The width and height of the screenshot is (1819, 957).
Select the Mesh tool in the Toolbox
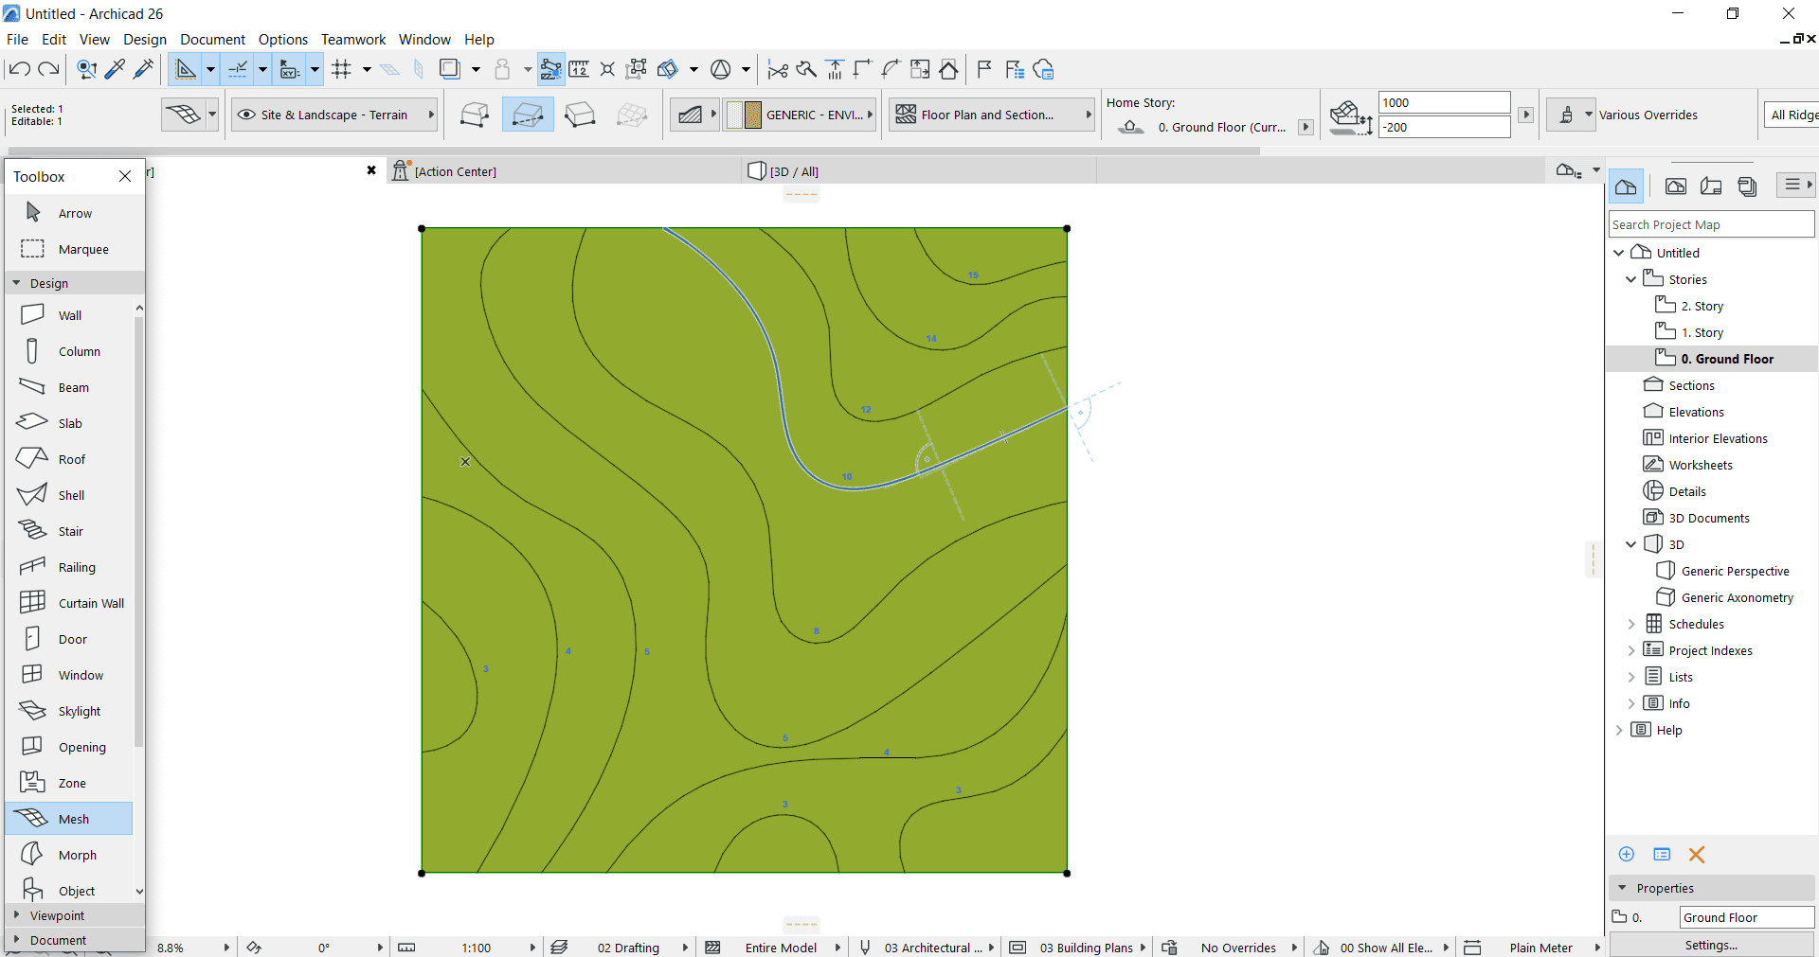(x=70, y=818)
